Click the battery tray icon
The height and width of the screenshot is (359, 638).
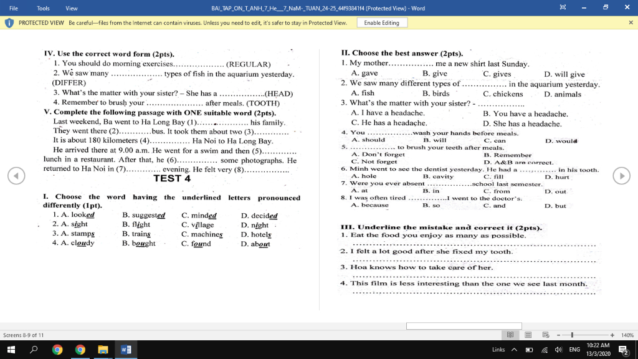tap(529, 350)
